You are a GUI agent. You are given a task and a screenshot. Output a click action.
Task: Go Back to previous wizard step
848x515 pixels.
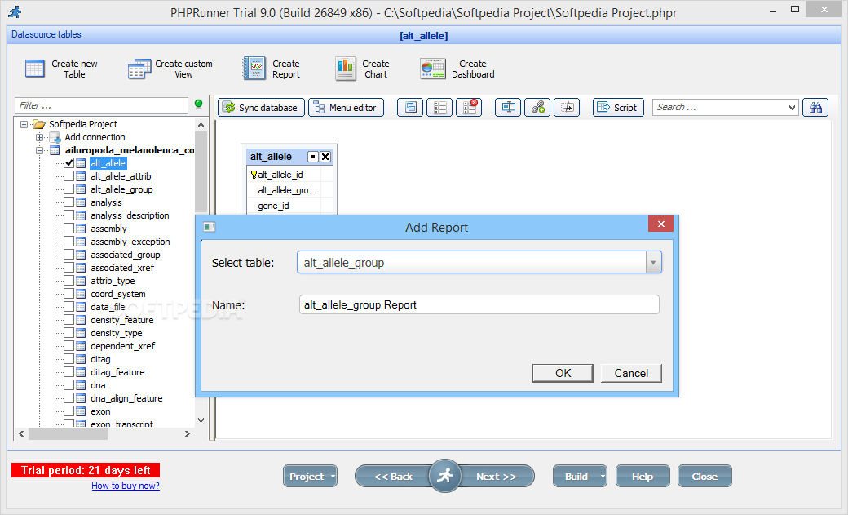click(x=393, y=477)
